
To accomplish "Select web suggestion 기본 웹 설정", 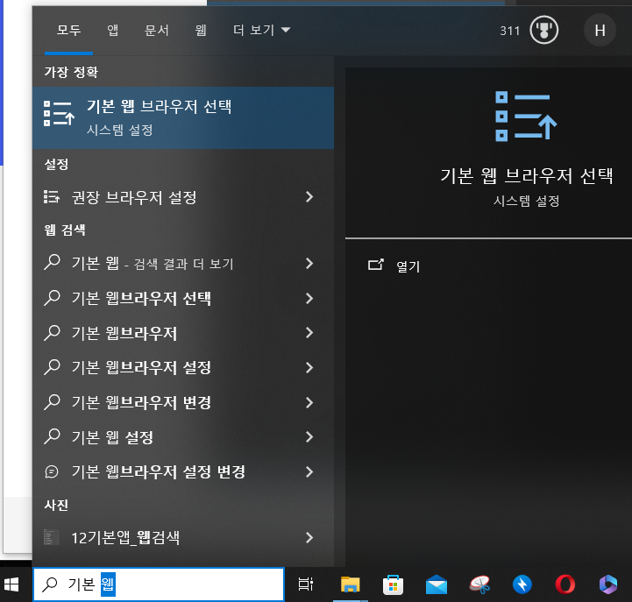I will point(183,436).
